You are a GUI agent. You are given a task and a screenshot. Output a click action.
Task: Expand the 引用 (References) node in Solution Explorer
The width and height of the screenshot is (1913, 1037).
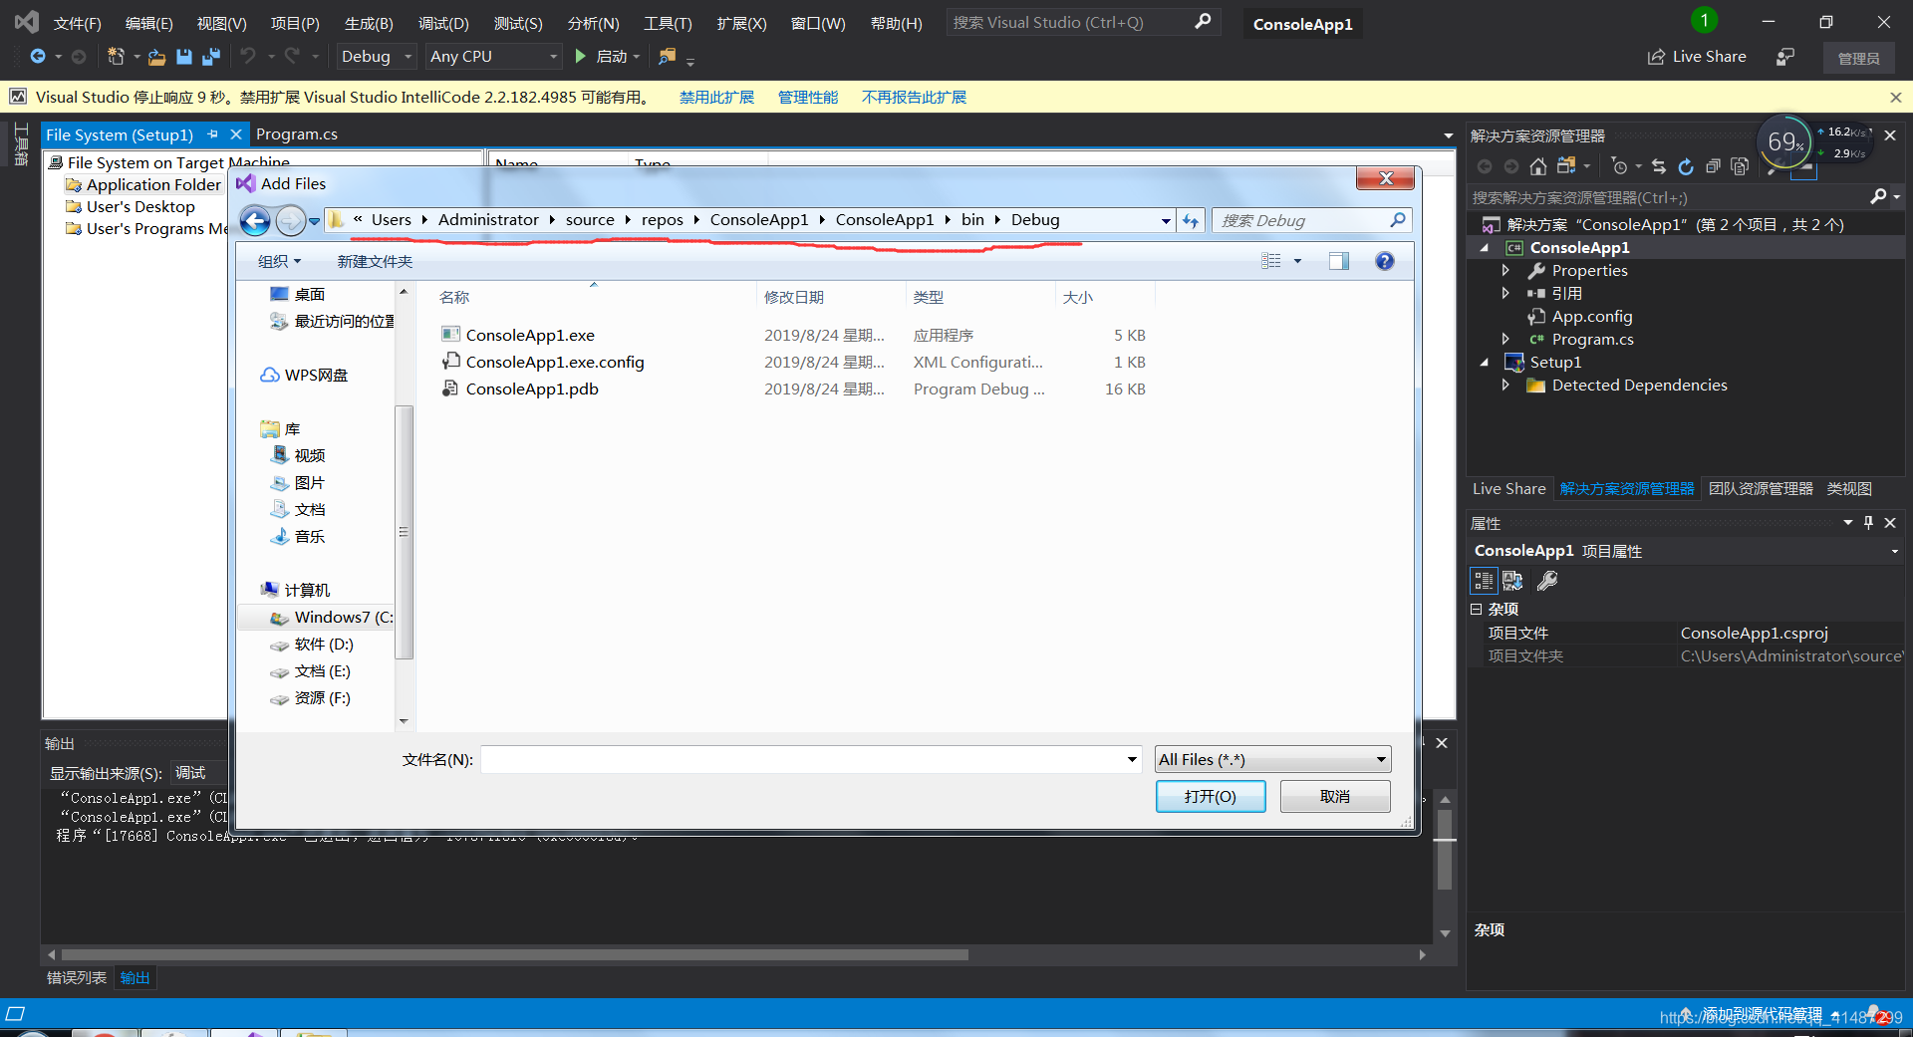[1505, 294]
